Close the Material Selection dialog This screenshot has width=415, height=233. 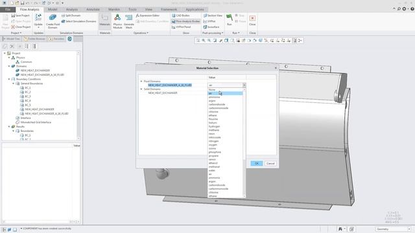(276, 68)
